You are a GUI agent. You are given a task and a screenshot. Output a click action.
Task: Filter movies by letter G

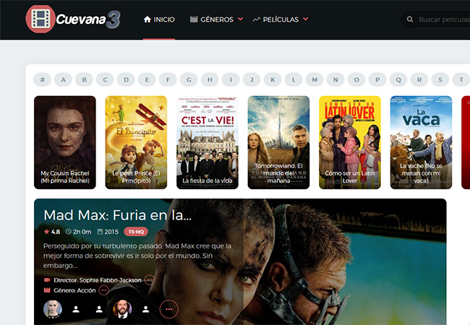[189, 79]
